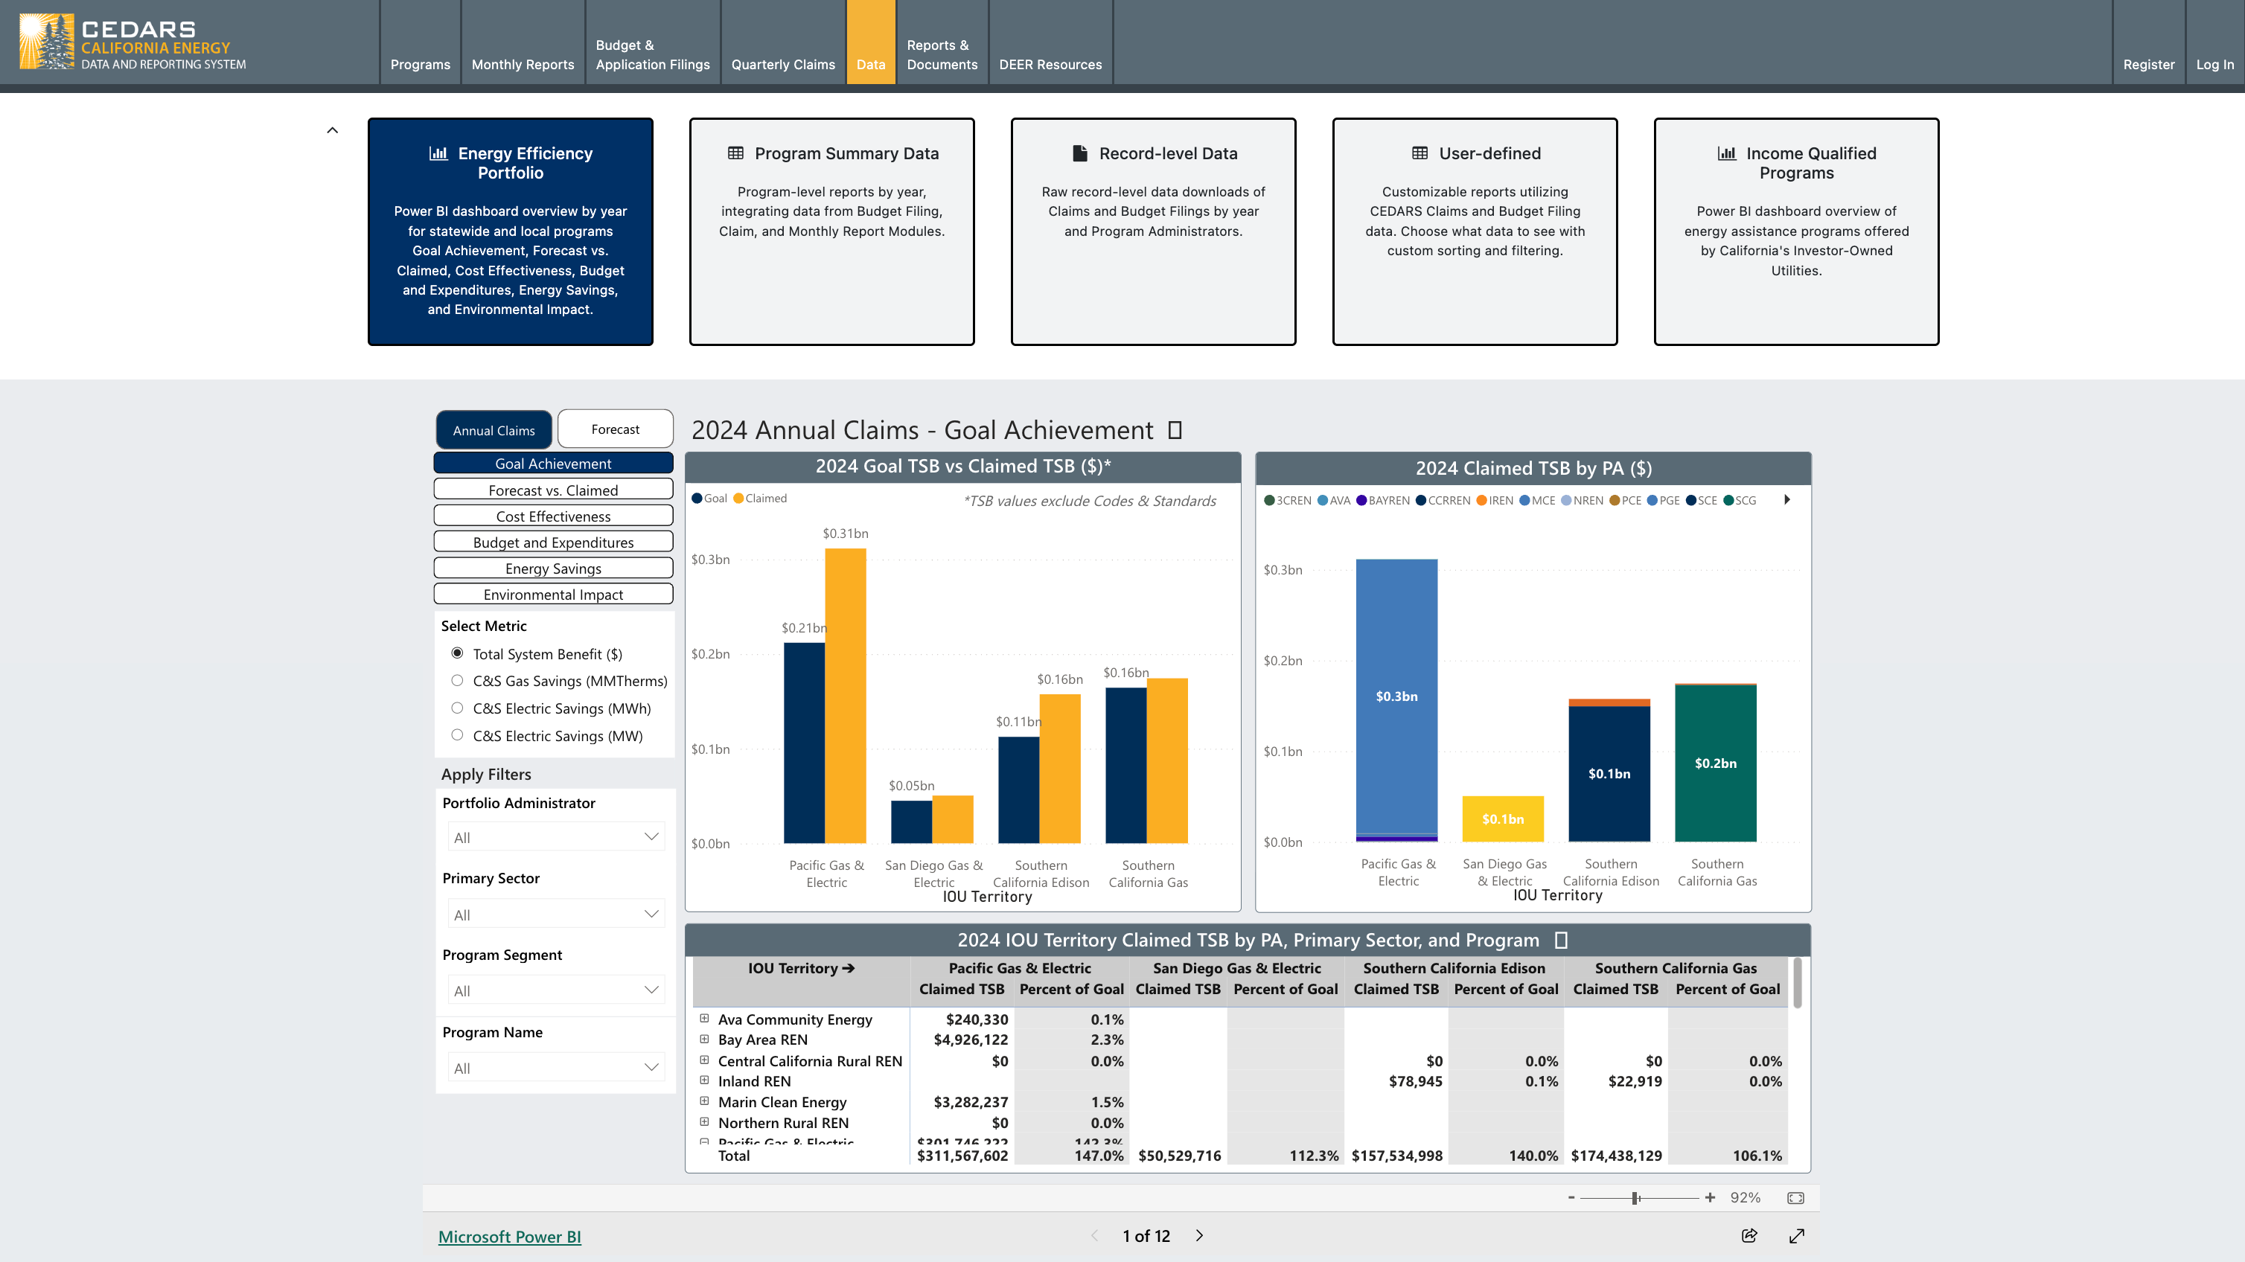
Task: Open the Microsoft Power BI link
Action: 509,1237
